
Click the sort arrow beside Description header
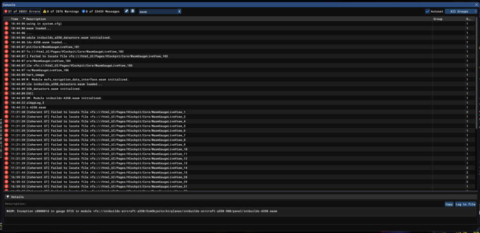click(24, 19)
